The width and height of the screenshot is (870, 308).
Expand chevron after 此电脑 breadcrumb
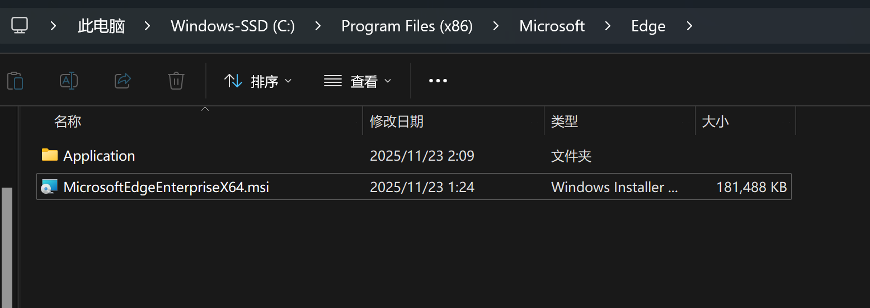148,26
